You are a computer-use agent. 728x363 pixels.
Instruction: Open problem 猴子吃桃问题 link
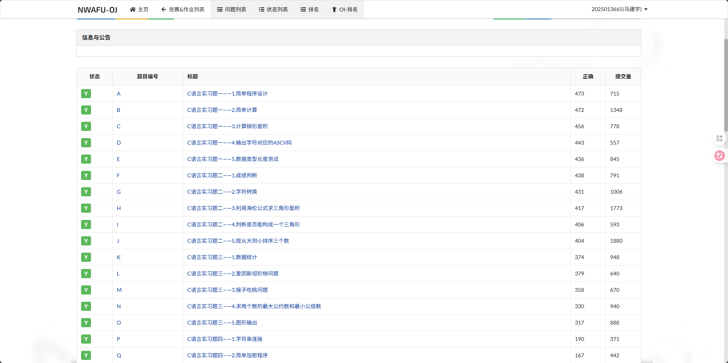[227, 290]
